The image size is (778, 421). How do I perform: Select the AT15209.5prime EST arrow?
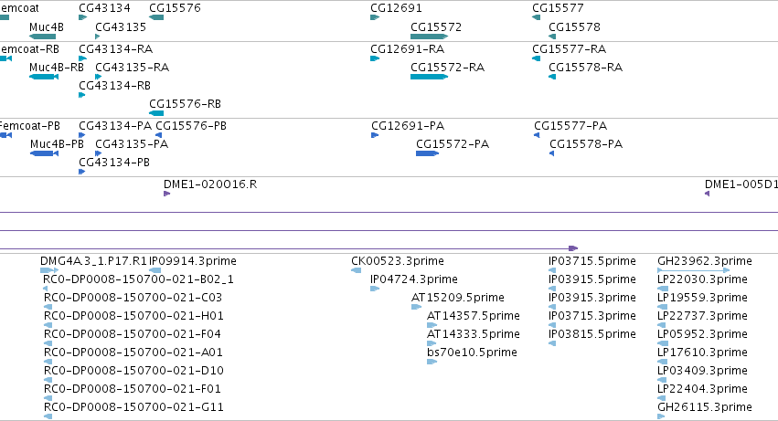(x=416, y=307)
